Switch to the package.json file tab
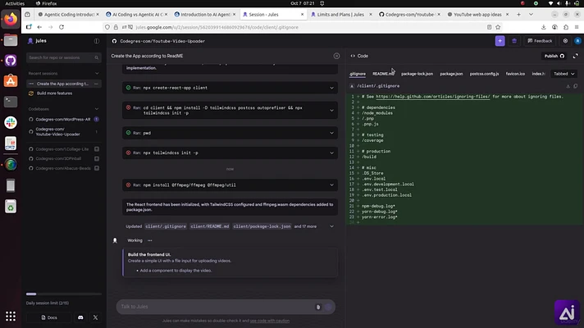The width and height of the screenshot is (584, 328). (451, 74)
